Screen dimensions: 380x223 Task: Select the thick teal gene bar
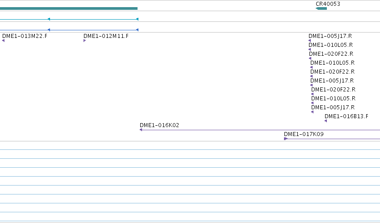[x=69, y=8]
